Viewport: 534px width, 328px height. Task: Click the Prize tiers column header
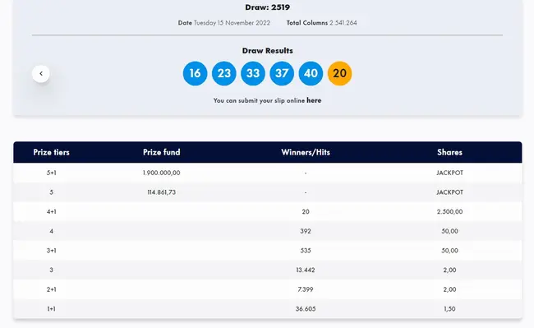[x=52, y=152]
